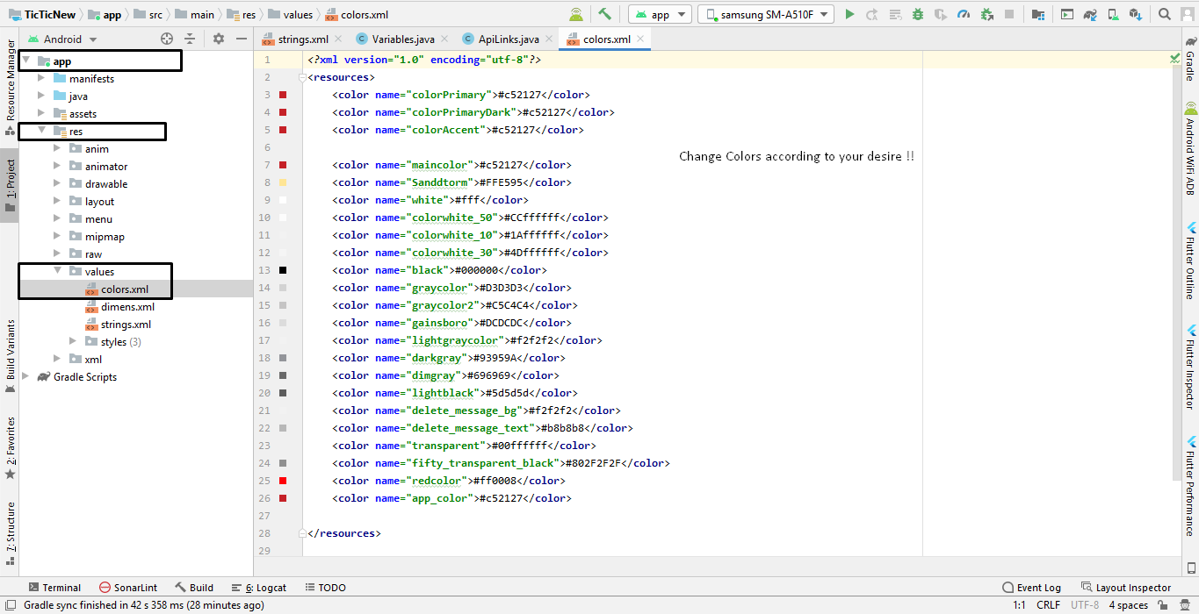Click the Debug app bug icon
The image size is (1199, 614).
click(x=918, y=14)
